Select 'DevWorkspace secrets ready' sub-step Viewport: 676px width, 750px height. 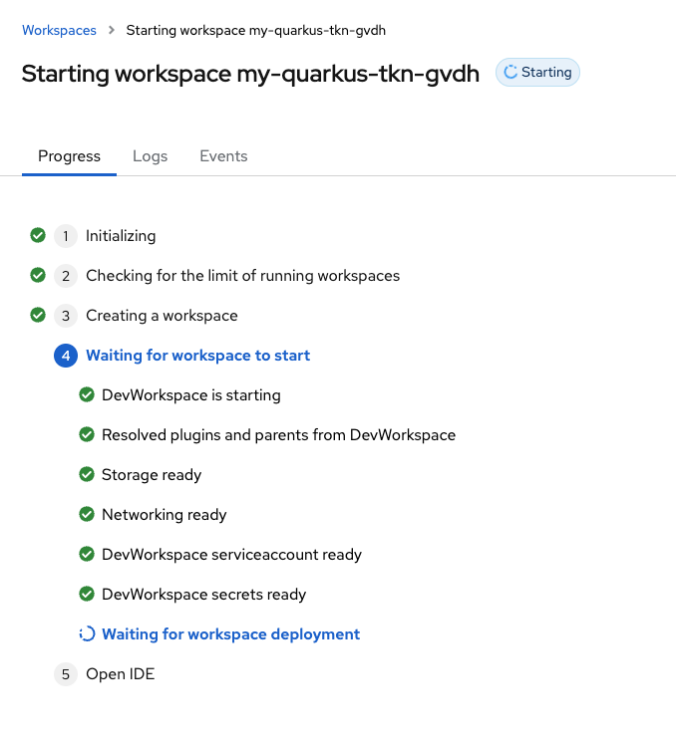click(x=204, y=594)
